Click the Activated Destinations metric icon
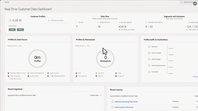Viewport: 198px width, 111px height. point(146,22)
